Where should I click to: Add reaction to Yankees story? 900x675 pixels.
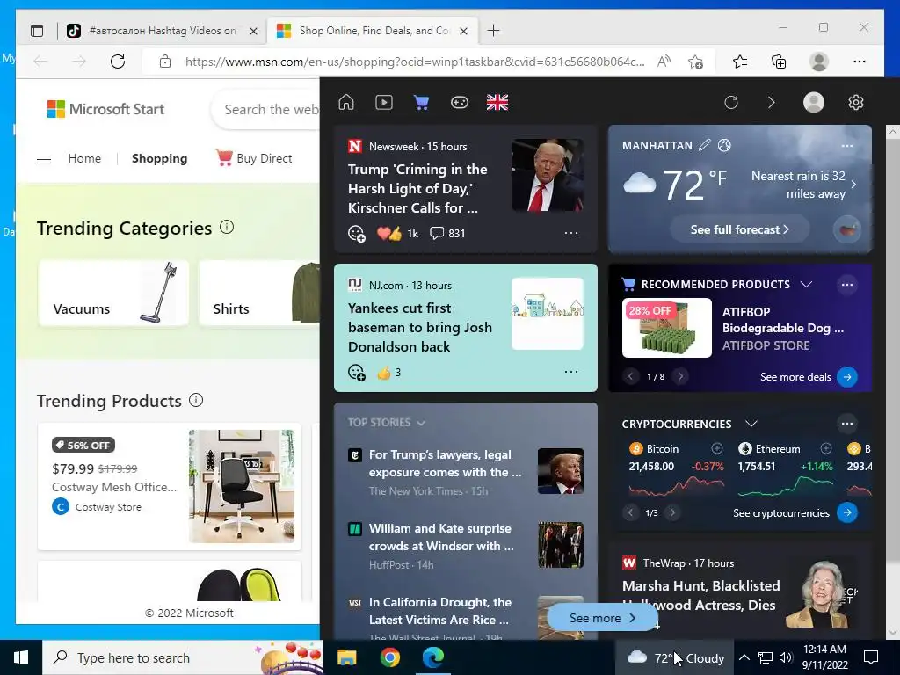357,373
